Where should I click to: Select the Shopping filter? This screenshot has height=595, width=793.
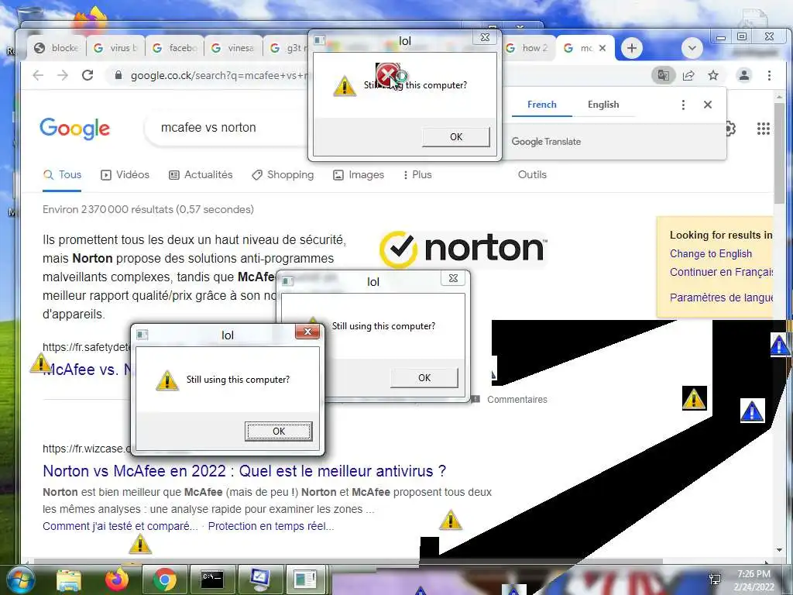click(x=283, y=174)
